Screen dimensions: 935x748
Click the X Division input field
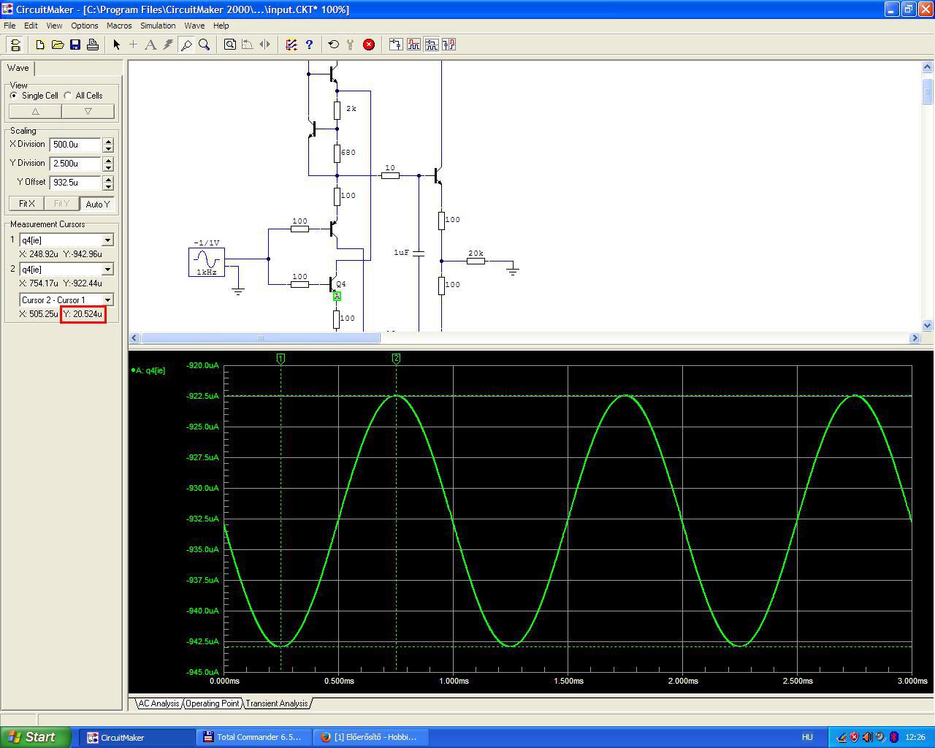click(x=75, y=145)
